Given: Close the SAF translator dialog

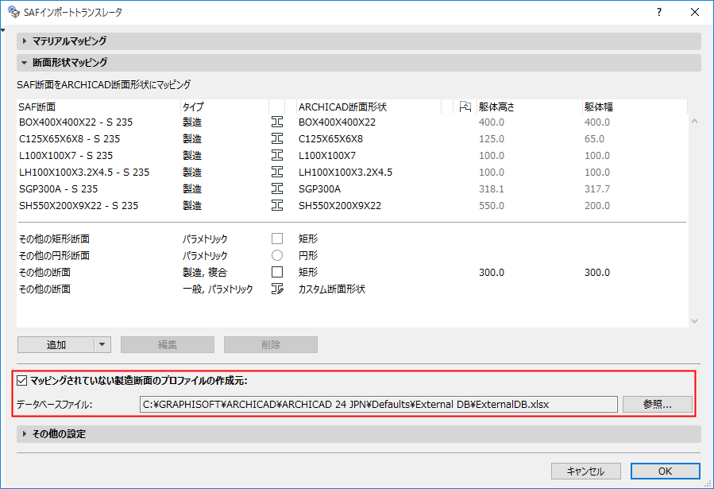Looking at the screenshot, I should tap(695, 12).
